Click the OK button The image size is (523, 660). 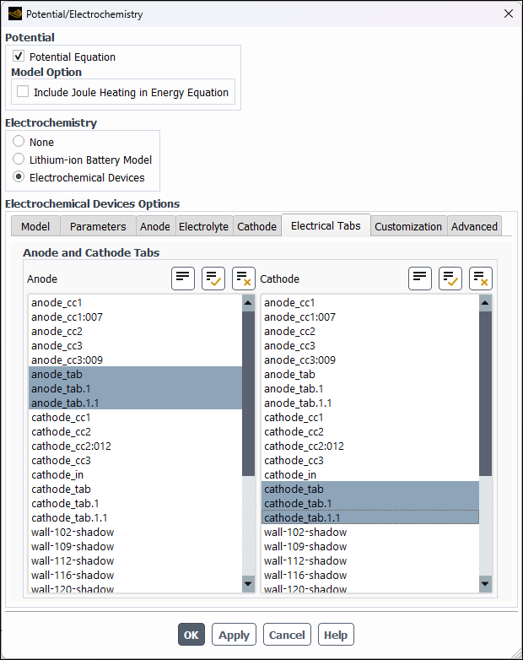pos(191,635)
